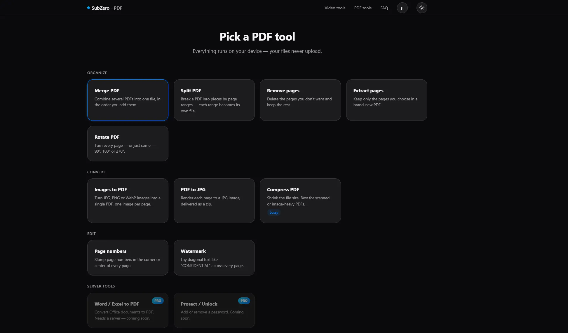Choose the Remove pages tool

click(x=300, y=100)
